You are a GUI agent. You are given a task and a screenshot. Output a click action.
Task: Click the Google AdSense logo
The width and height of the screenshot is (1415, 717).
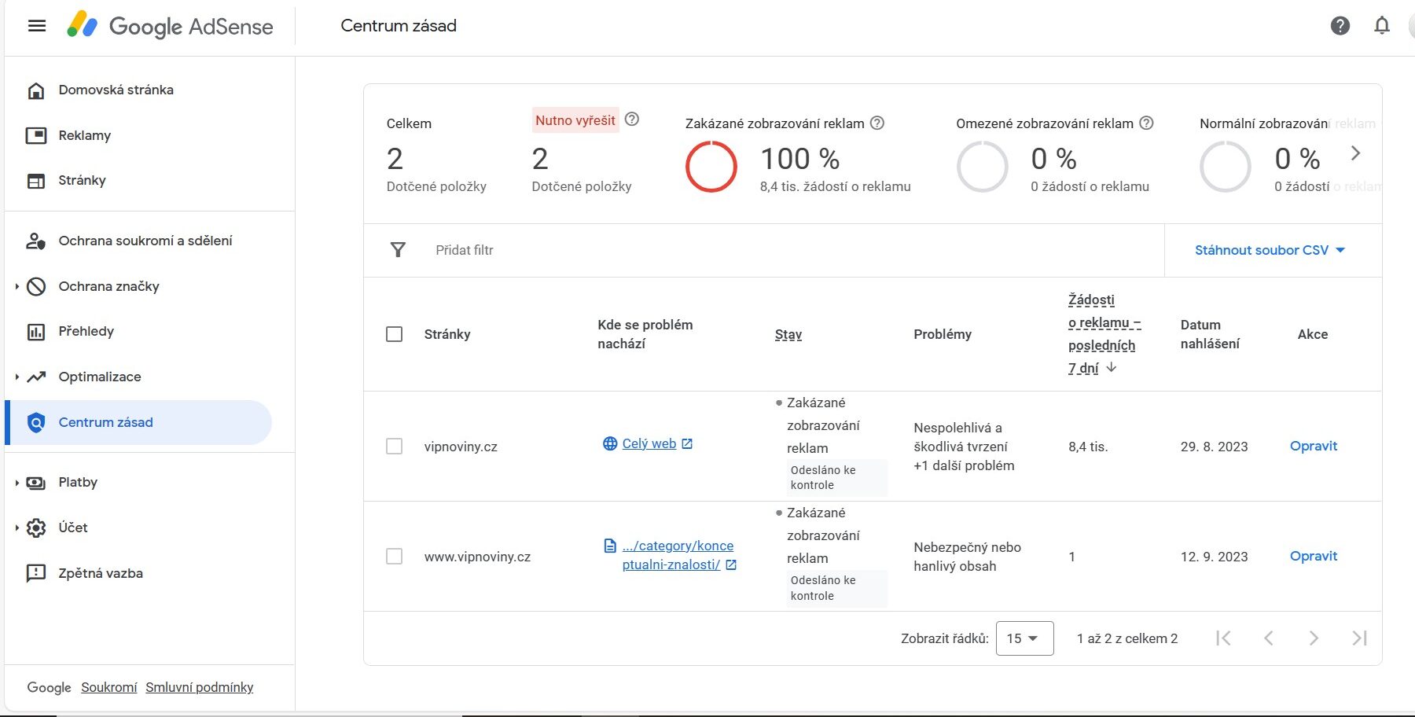(x=170, y=26)
